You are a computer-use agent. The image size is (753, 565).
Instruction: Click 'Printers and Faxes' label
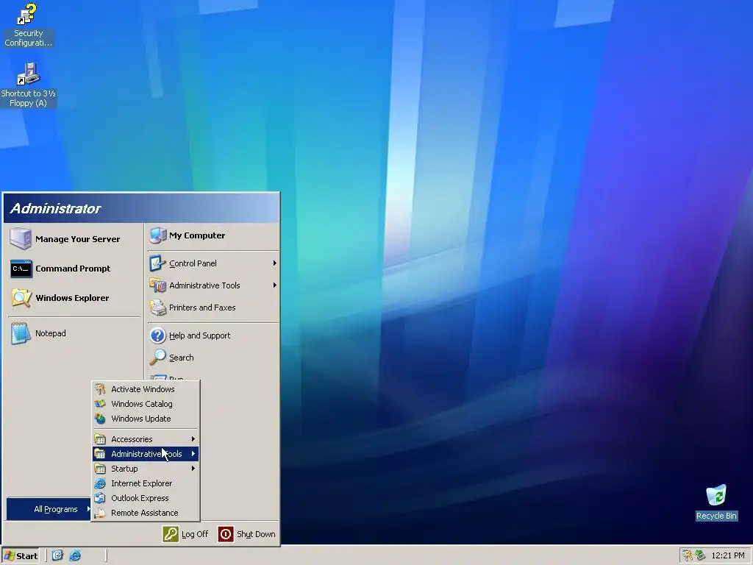click(202, 308)
